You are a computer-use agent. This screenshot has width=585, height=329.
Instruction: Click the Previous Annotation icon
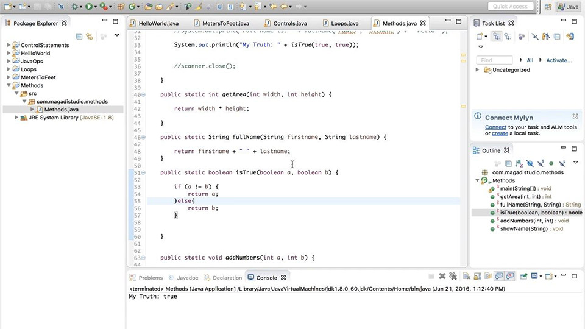[257, 6]
